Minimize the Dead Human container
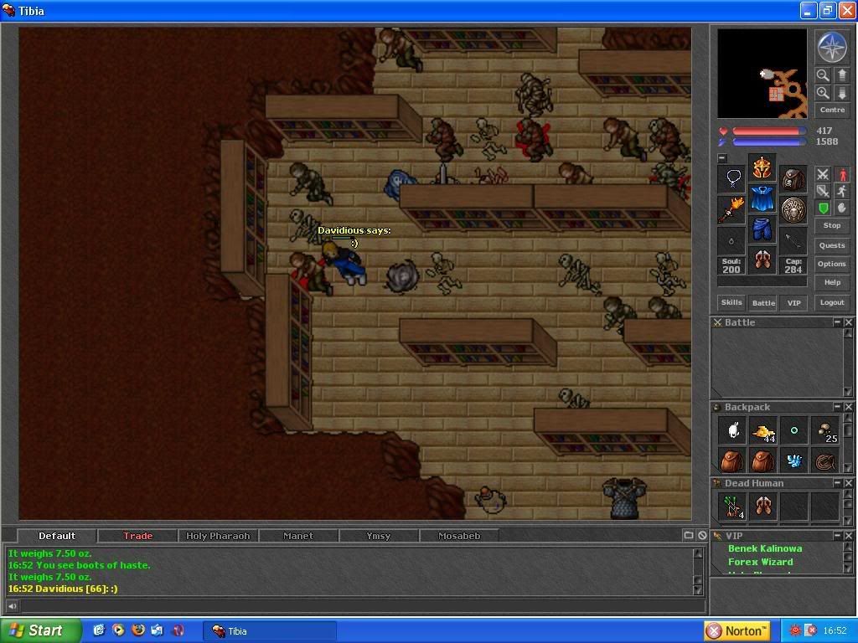This screenshot has height=643, width=858. point(837,483)
